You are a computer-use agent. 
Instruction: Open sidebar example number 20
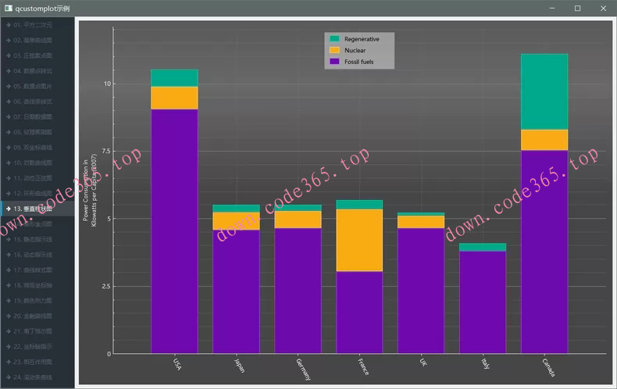[37, 316]
